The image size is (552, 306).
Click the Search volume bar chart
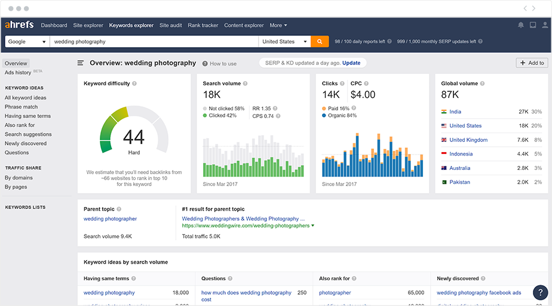(x=253, y=156)
